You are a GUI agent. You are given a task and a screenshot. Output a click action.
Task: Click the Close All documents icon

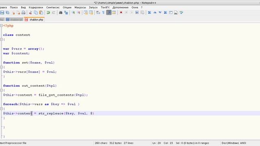18,13
